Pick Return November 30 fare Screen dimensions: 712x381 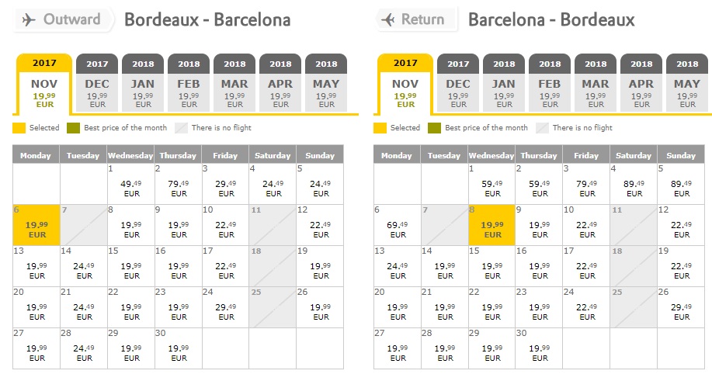point(539,348)
